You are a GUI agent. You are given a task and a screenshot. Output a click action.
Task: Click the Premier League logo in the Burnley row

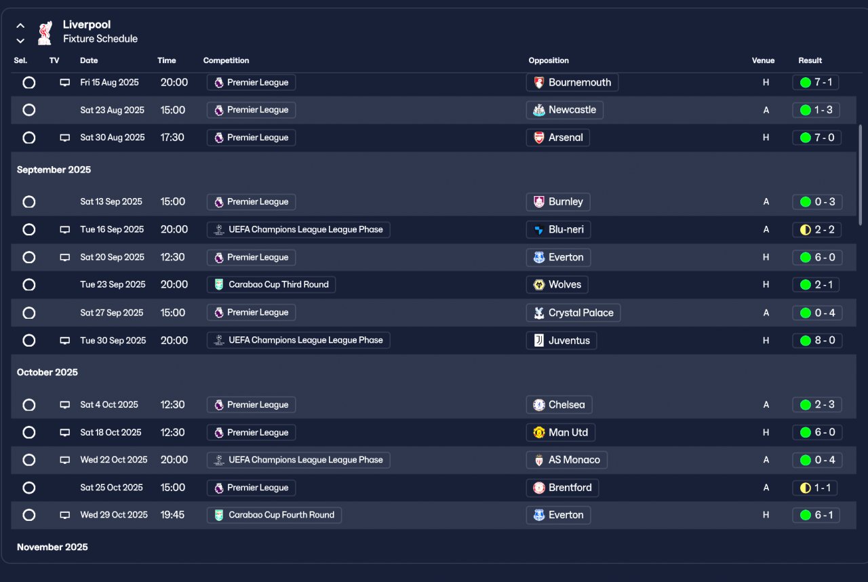click(219, 202)
